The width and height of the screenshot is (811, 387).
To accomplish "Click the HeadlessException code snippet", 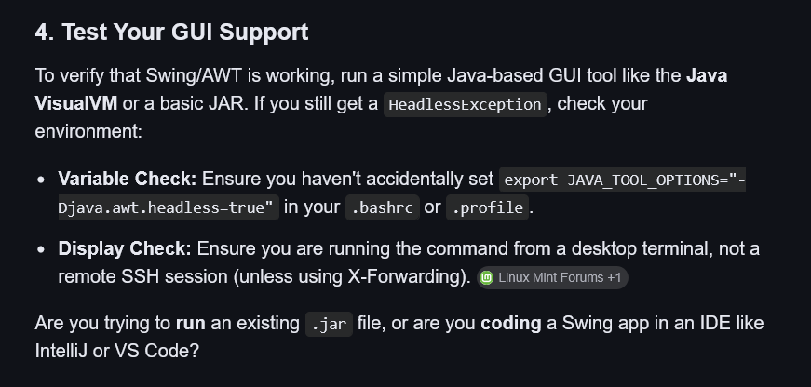I will click(465, 104).
